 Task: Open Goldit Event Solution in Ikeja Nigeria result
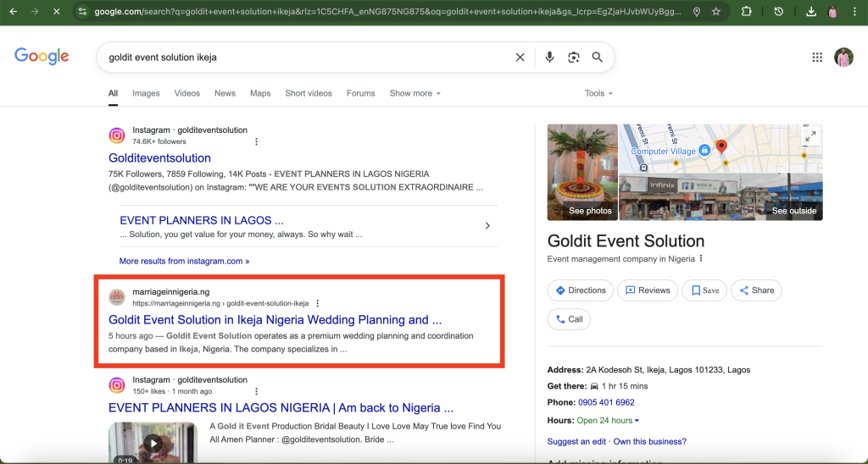(x=275, y=320)
